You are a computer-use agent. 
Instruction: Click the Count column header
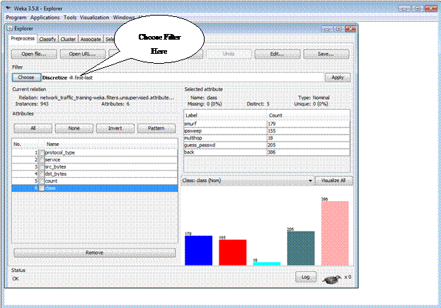[308, 115]
